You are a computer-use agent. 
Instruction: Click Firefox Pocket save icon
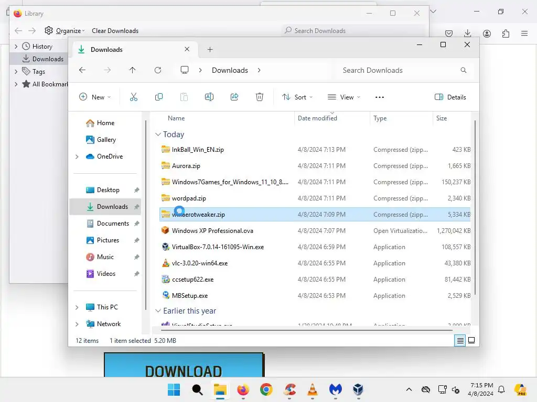tap(449, 33)
